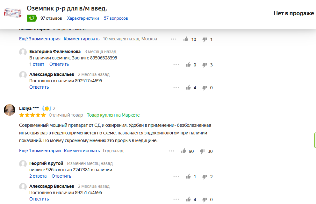Open Lidiya *** user name
316x204 pixels.
tap(29, 108)
